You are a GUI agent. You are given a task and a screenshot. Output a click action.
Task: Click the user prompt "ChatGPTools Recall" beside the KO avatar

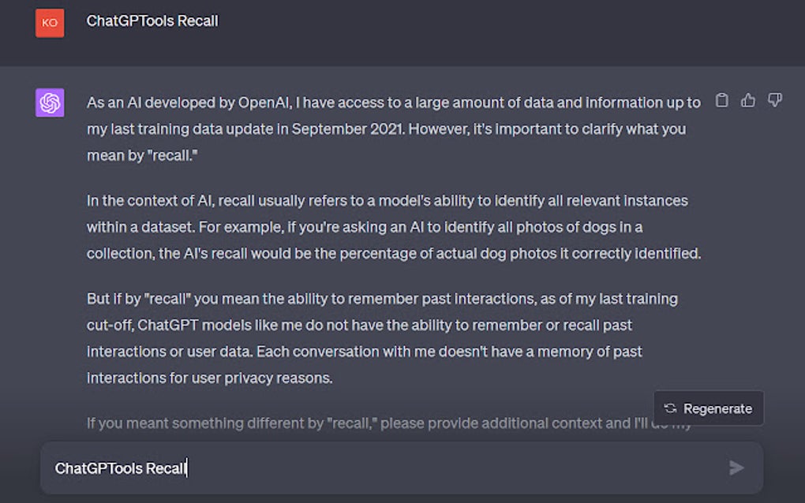[152, 21]
